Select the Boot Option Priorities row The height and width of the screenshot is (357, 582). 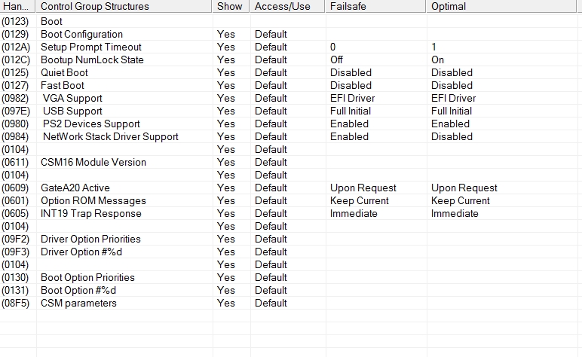tap(87, 277)
